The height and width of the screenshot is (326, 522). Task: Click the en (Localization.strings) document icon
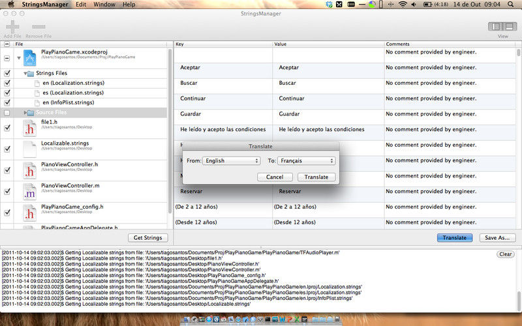coord(37,83)
